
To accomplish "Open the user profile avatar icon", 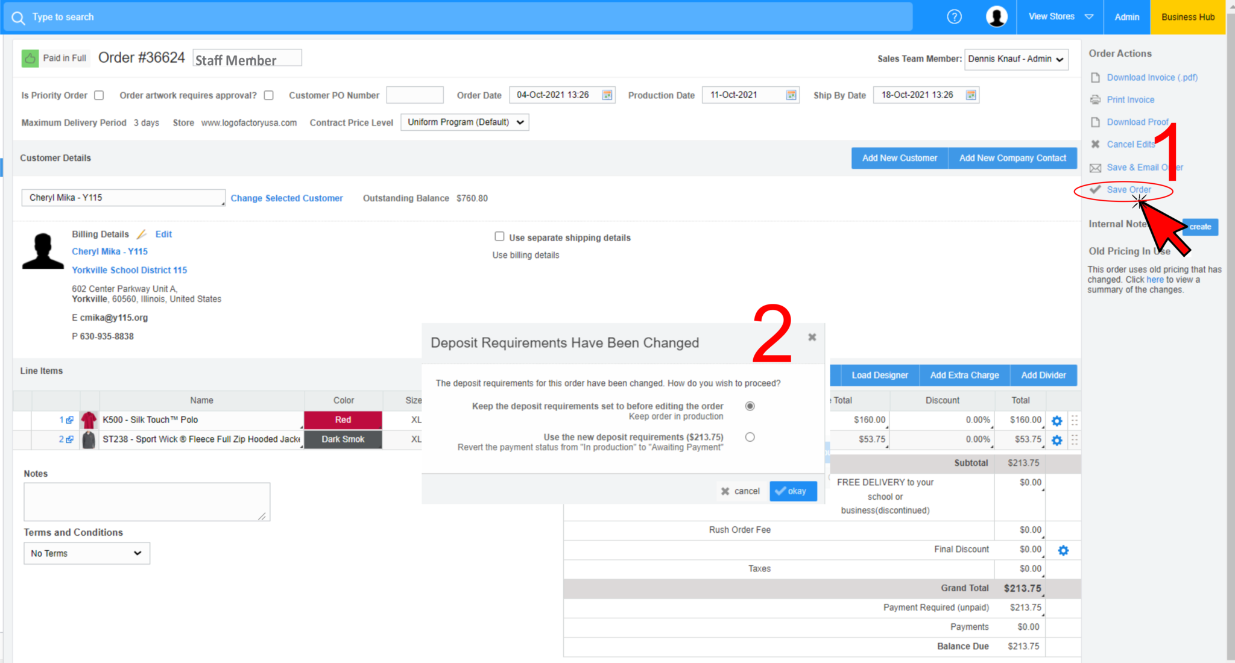I will click(x=996, y=17).
